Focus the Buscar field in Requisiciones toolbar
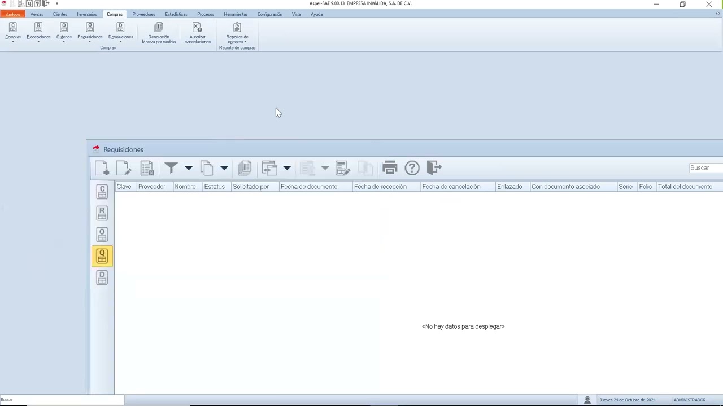Image resolution: width=723 pixels, height=406 pixels. coord(706,168)
